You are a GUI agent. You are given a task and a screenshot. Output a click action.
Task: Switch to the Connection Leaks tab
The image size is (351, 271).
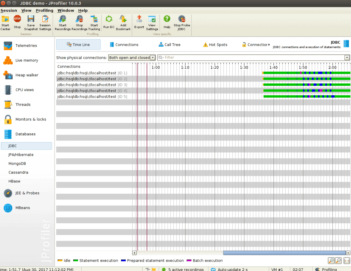click(x=255, y=45)
